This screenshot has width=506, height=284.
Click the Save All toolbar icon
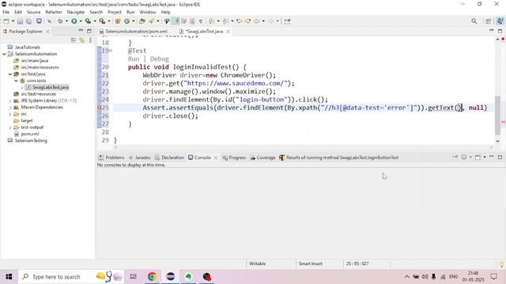click(28, 21)
